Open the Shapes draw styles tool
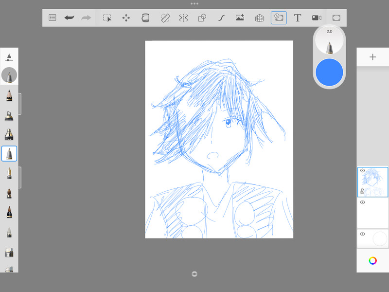Image resolution: width=389 pixels, height=292 pixels. click(202, 18)
